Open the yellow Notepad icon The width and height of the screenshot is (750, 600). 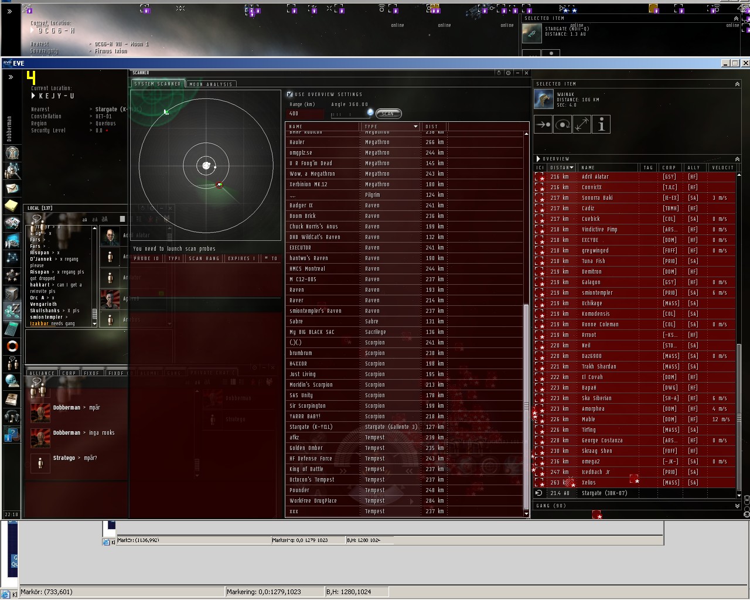pos(12,206)
